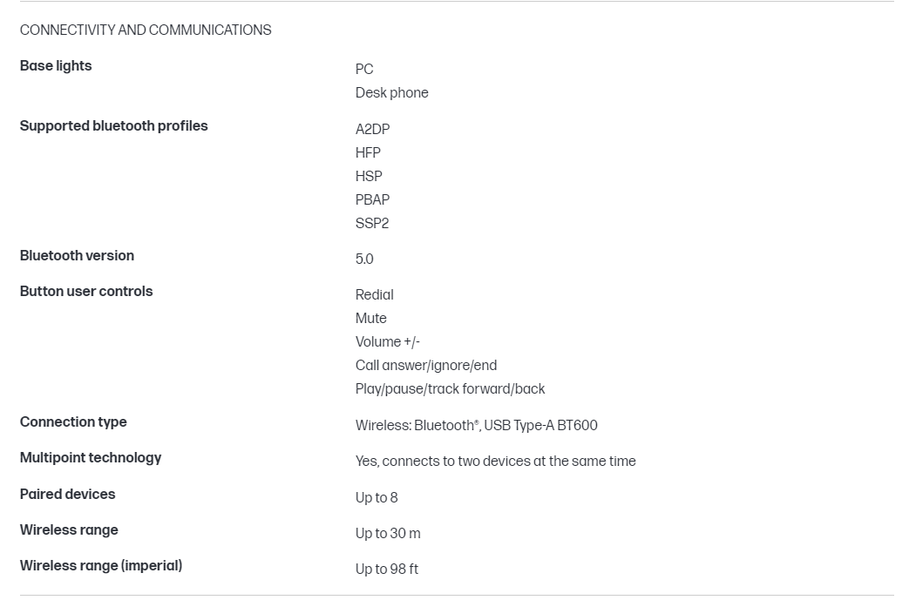Click the Connection type label

coord(73,422)
